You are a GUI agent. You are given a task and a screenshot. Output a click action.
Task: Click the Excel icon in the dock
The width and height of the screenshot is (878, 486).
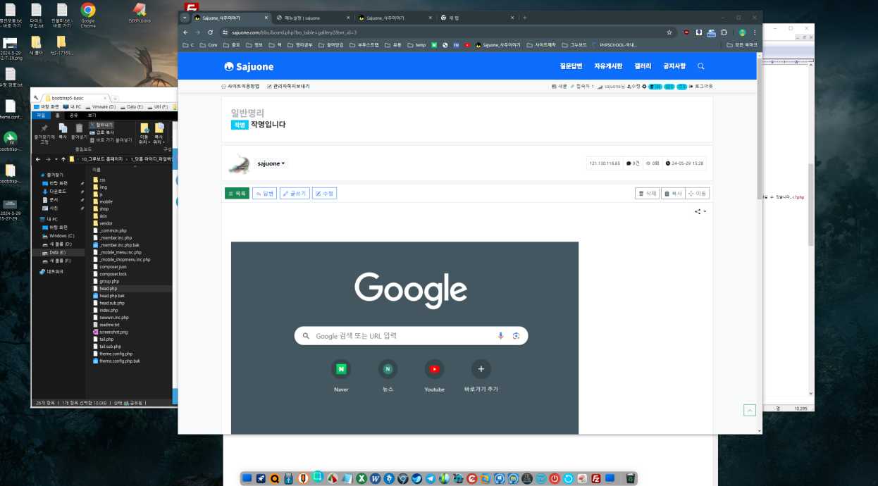coord(361,478)
